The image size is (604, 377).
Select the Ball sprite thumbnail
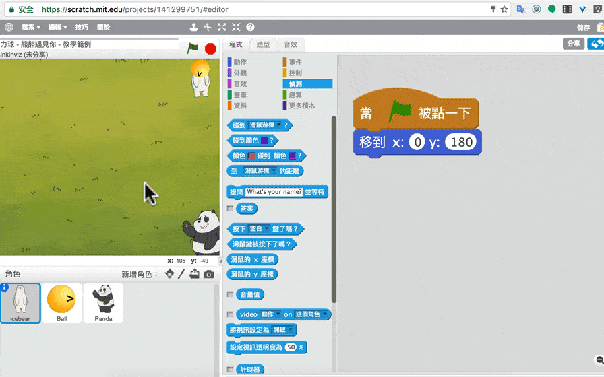[61, 303]
